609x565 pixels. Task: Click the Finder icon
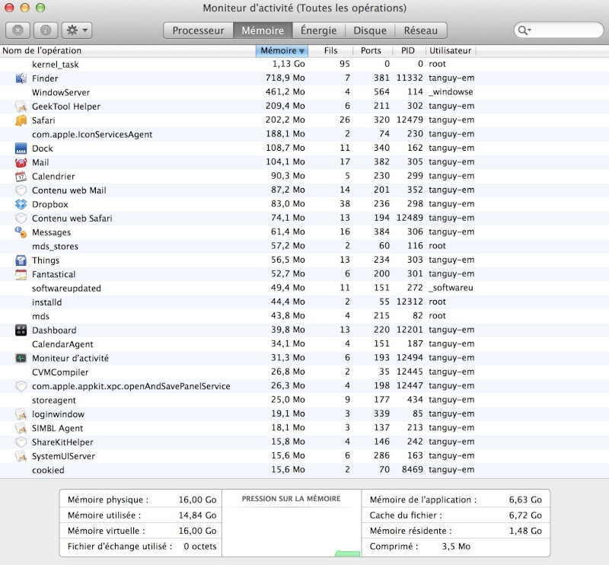coord(21,78)
